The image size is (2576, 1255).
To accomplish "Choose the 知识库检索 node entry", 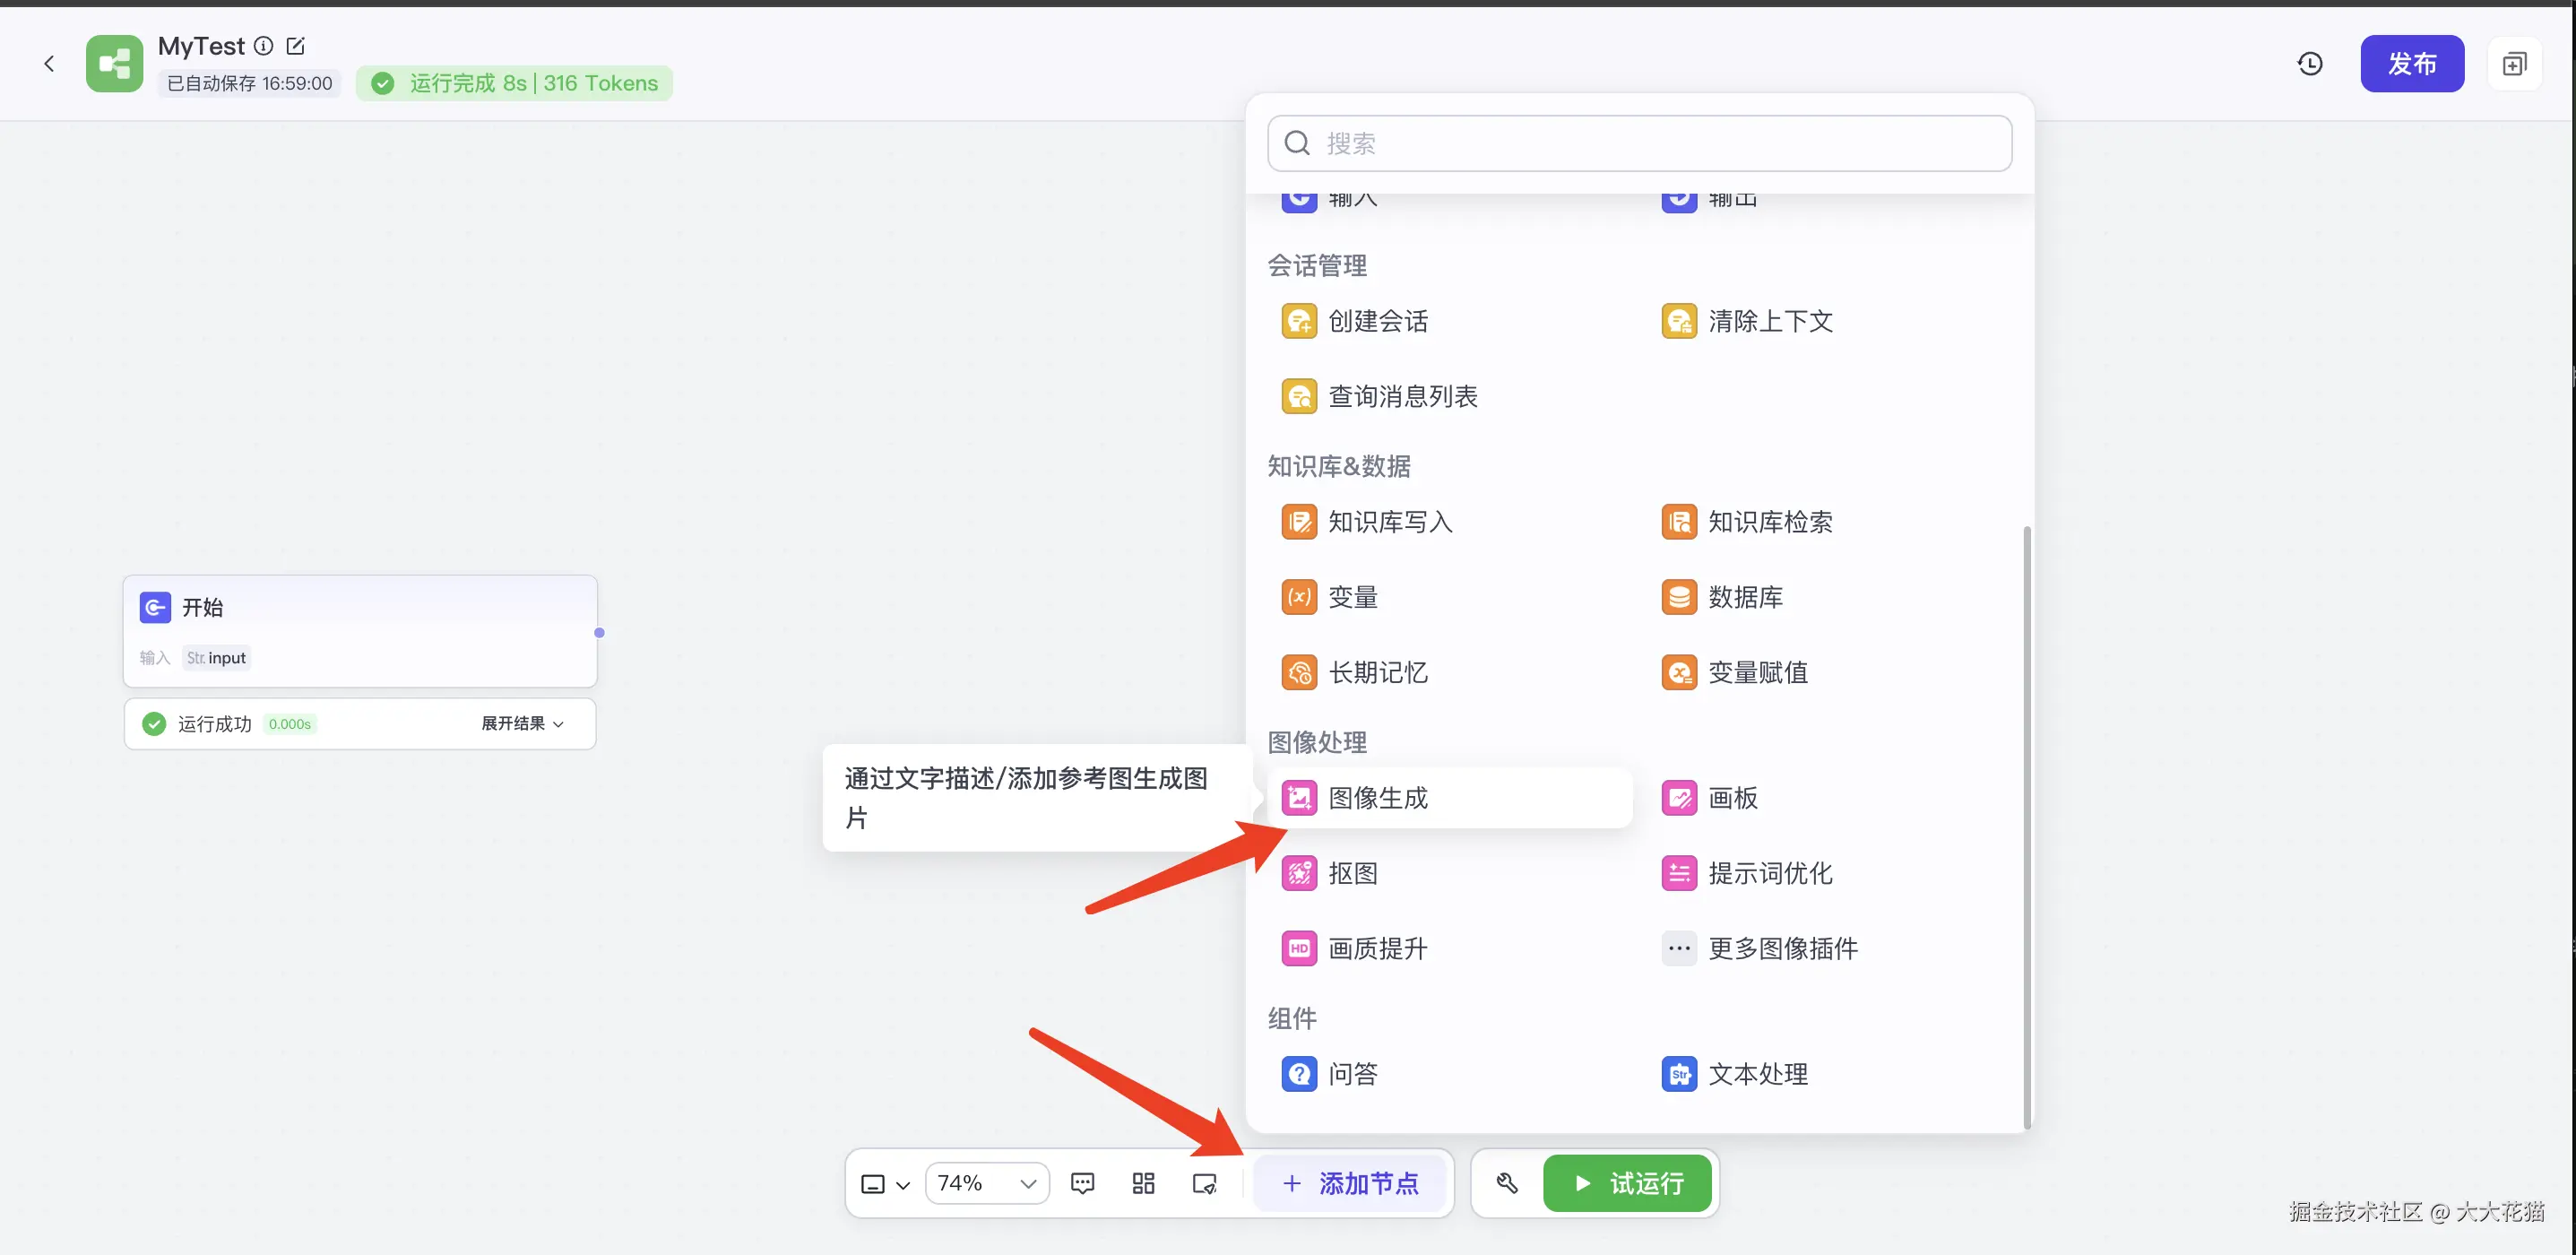I will click(x=1769, y=522).
